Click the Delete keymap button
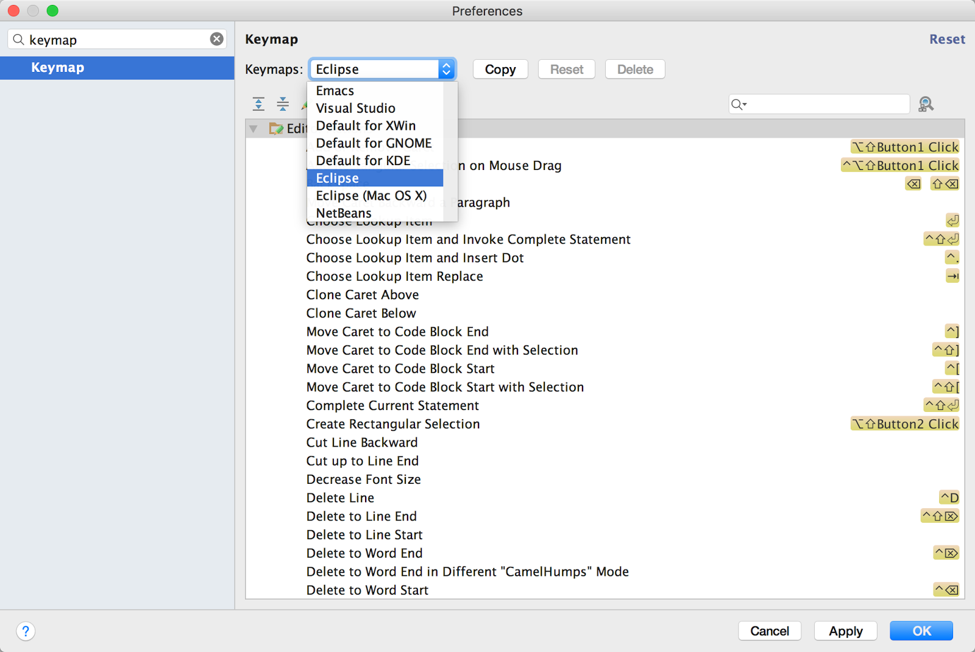 pos(635,69)
